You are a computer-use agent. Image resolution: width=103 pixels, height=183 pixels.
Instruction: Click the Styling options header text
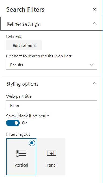(x=22, y=84)
